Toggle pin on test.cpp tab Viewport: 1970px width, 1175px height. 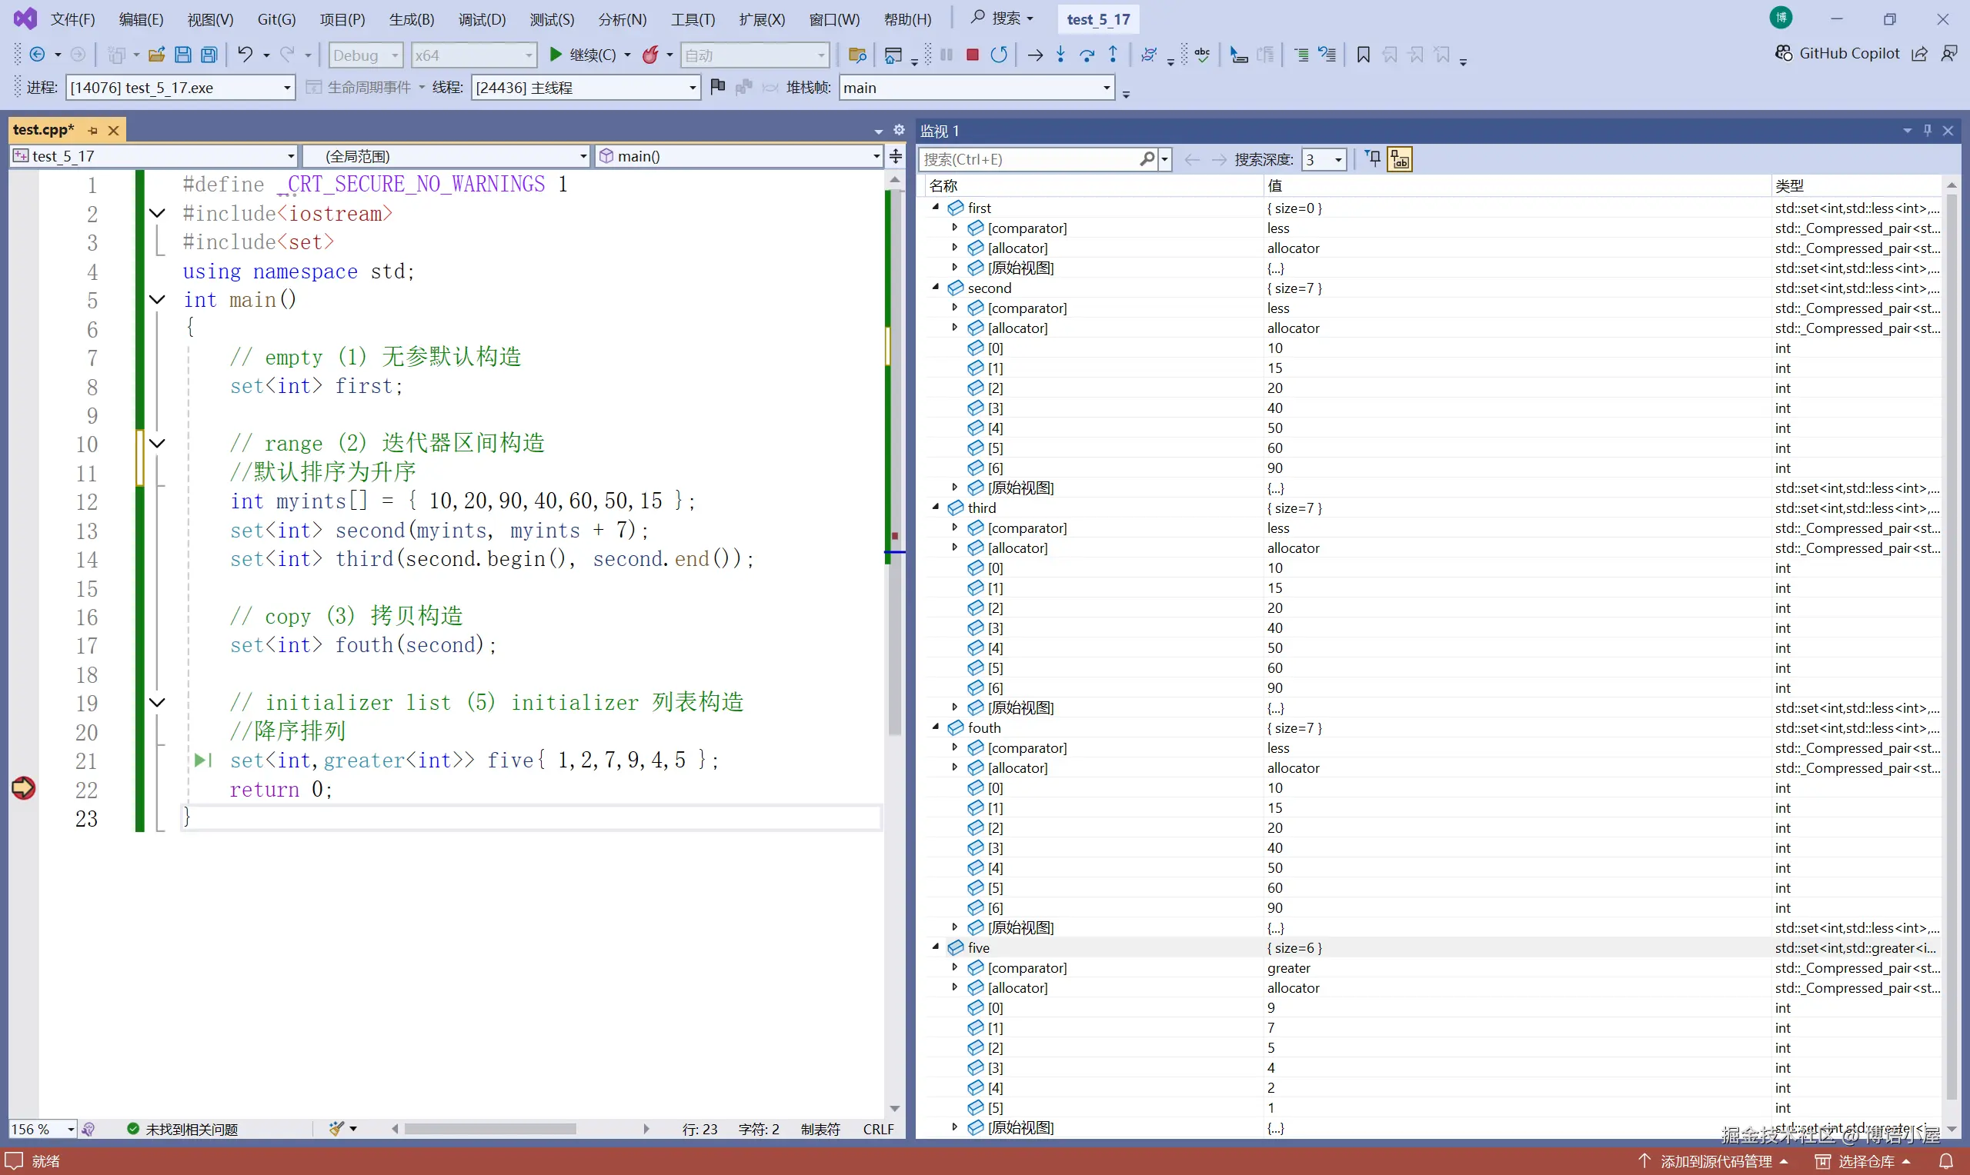click(92, 131)
